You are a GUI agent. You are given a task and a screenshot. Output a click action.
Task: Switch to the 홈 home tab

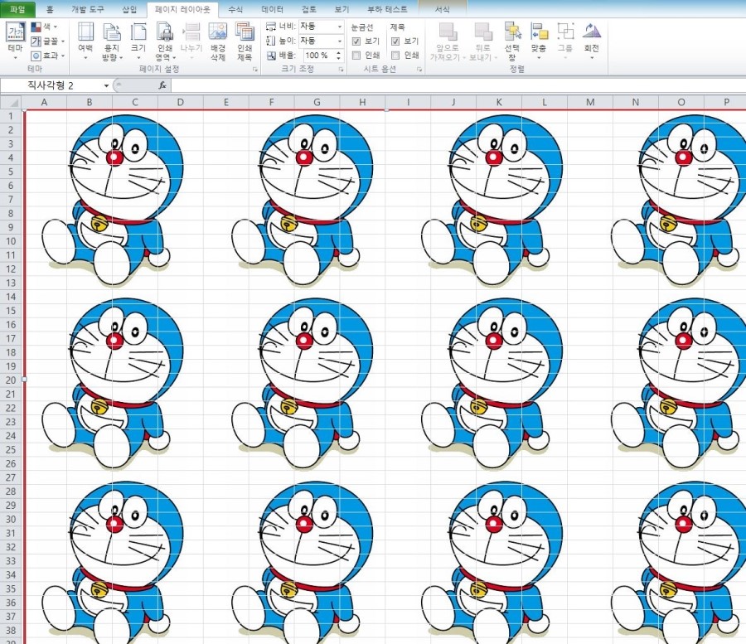click(x=50, y=9)
